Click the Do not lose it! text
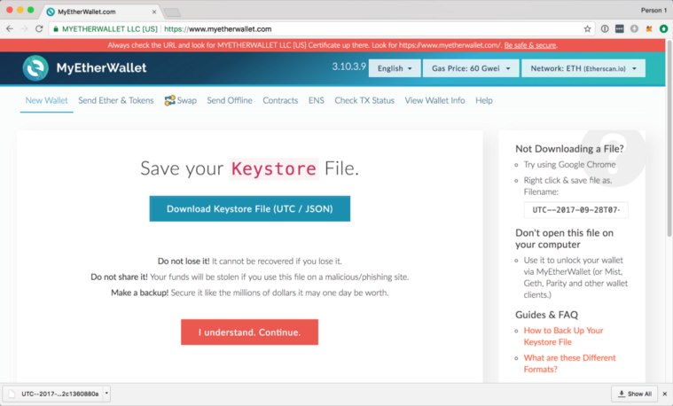 pos(184,261)
